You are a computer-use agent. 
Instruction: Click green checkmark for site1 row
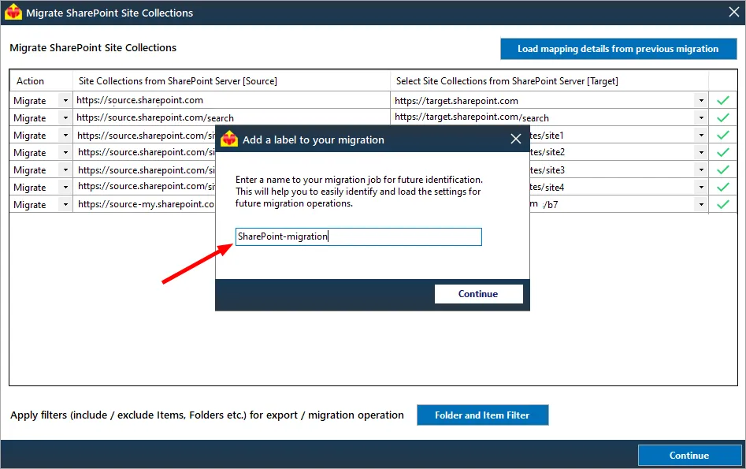723,136
